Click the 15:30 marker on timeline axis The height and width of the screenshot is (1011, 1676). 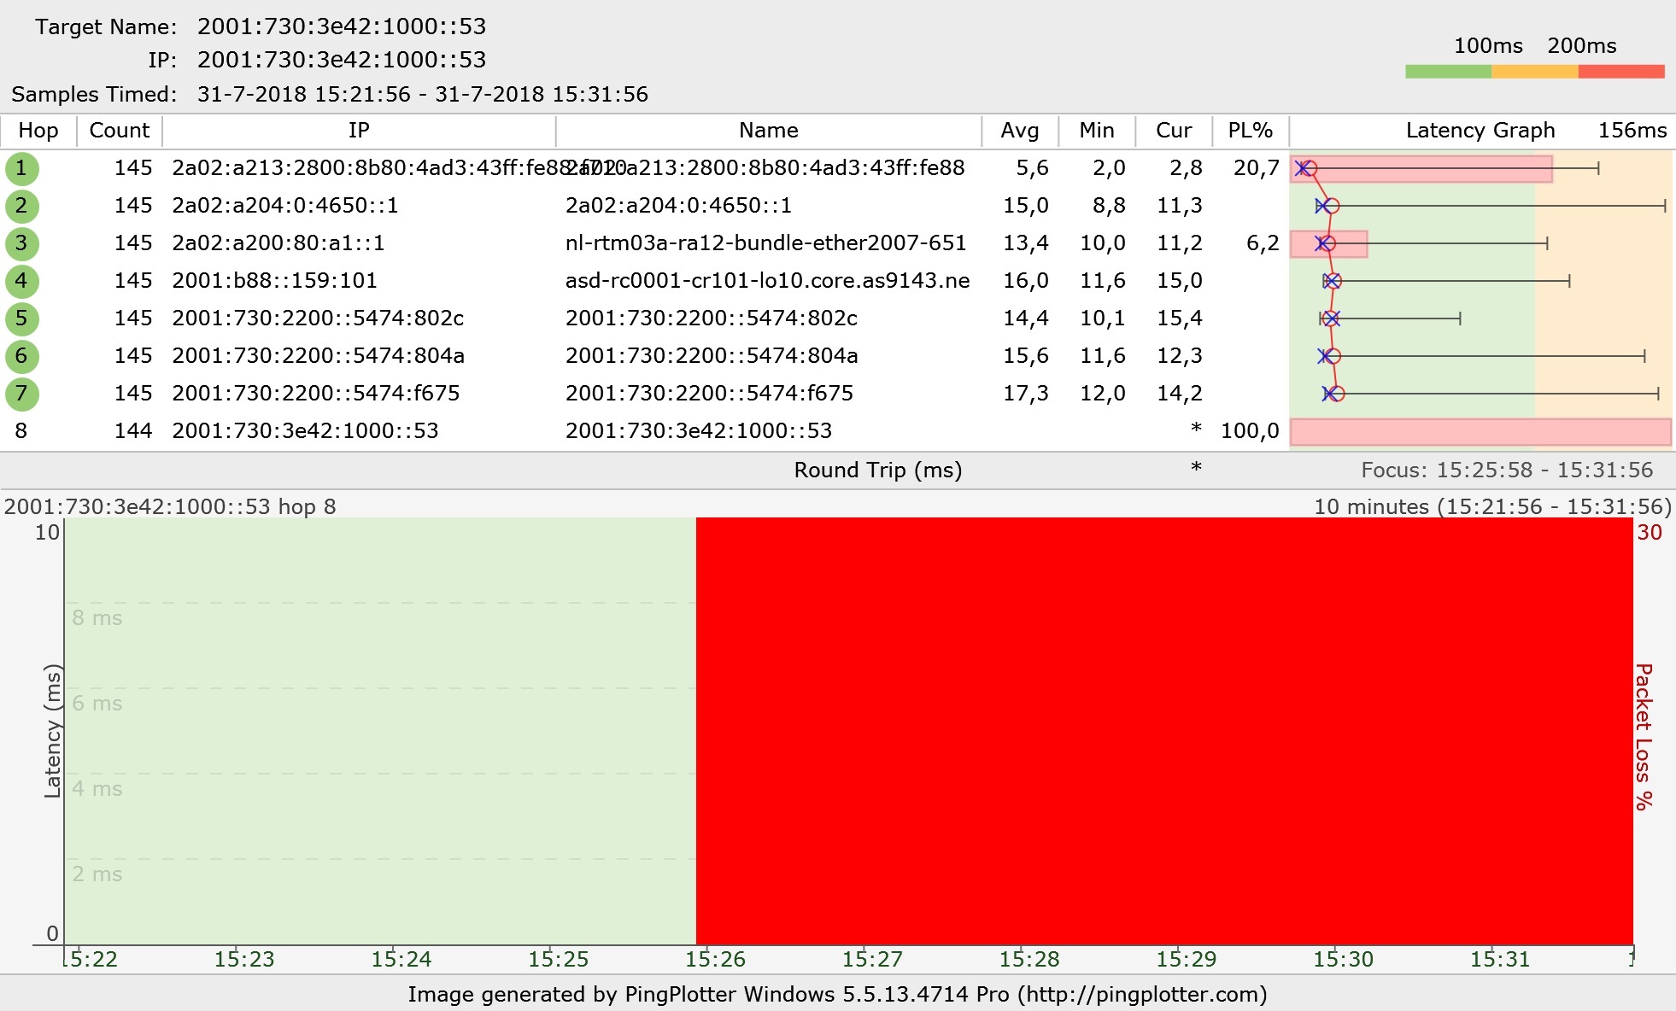point(1343,959)
